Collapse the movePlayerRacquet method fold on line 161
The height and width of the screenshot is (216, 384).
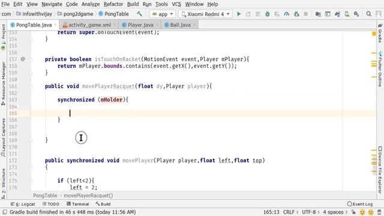(31, 86)
